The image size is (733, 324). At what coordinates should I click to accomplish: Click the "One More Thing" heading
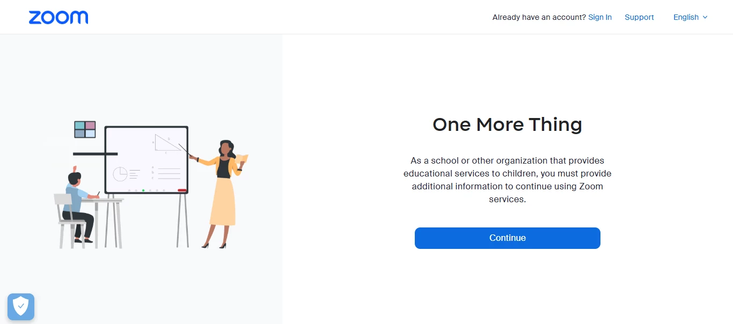coord(508,124)
